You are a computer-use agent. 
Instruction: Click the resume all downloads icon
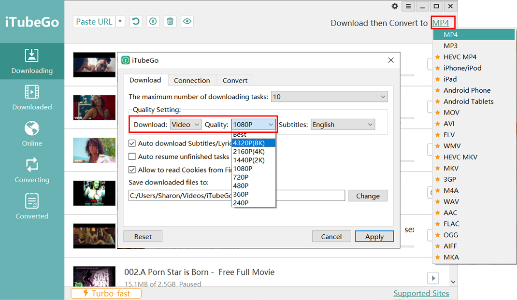coord(136,22)
